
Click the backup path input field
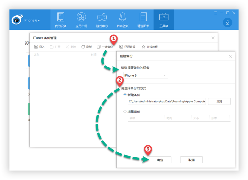[167, 101]
